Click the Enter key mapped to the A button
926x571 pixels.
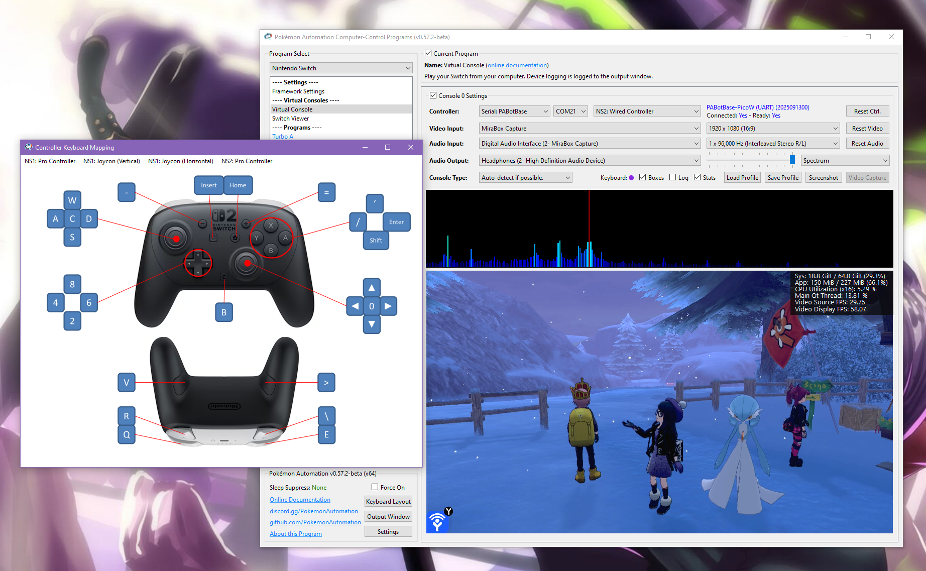(396, 222)
